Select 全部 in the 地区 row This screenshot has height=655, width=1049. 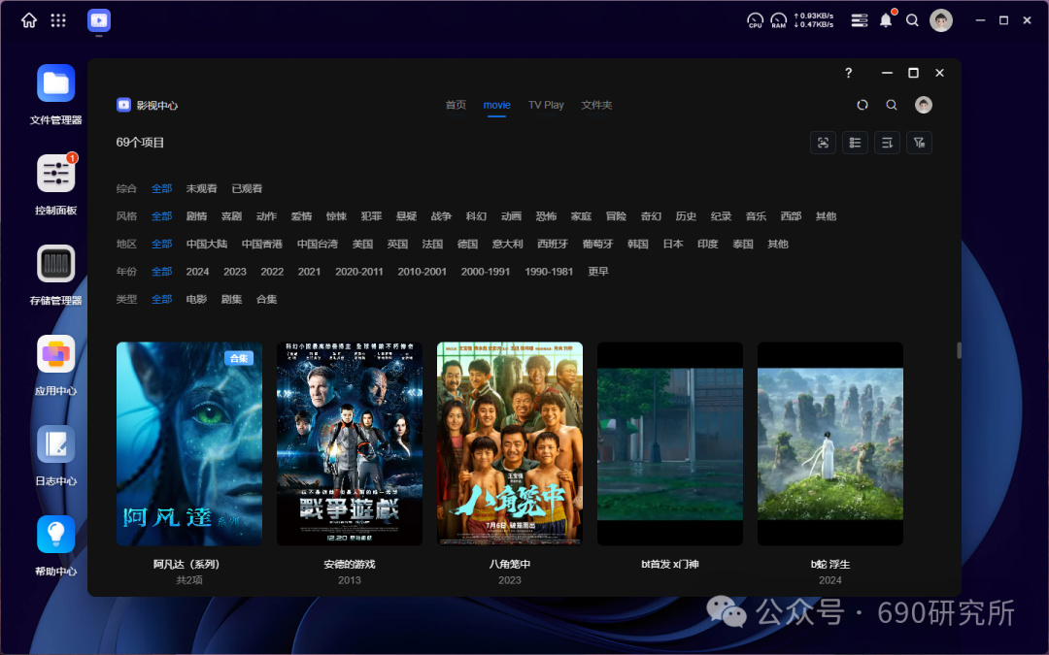162,244
